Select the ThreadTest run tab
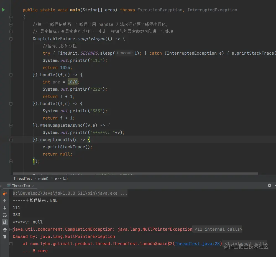Viewport: 276px width, 257px height. click(21, 186)
